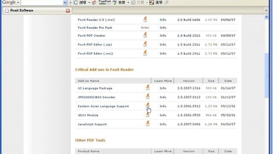Click the 'Other PDF Tools' heading
Viewport: 273px width, 154px height.
(90, 140)
